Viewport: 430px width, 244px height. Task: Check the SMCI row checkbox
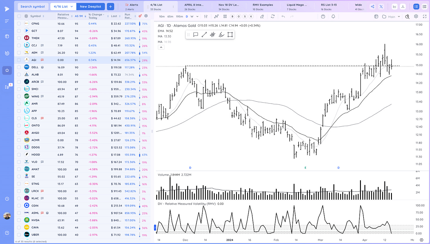[x=19, y=89]
